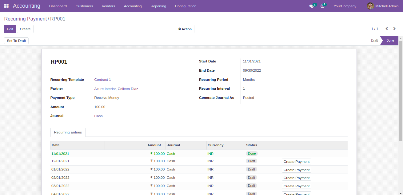Click Mitchell Admin's avatar picture
Image resolution: width=403 pixels, height=195 pixels.
click(x=370, y=6)
